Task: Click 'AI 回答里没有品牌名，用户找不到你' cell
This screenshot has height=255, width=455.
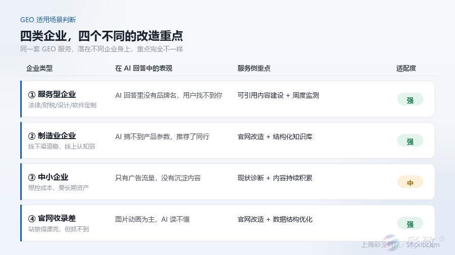Action: pyautogui.click(x=168, y=95)
